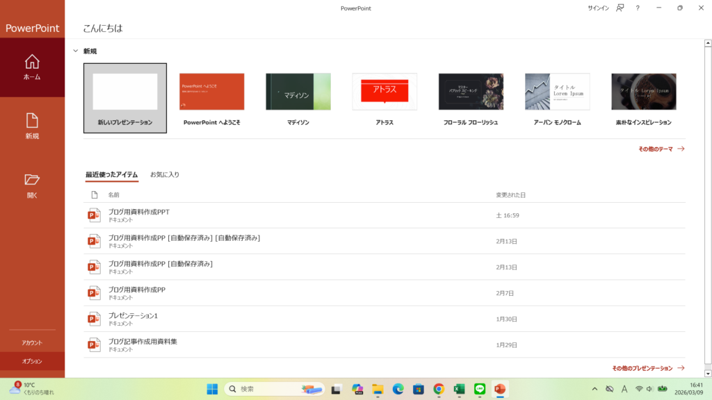The image size is (712, 400).
Task: Open アカウント in the sidebar
Action: coord(32,343)
